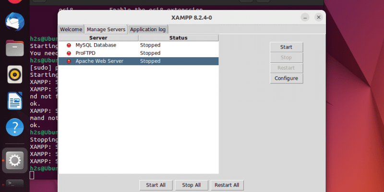The image size is (384, 192).
Task: Click the XAMPP gear icon in dock
Action: click(x=15, y=160)
